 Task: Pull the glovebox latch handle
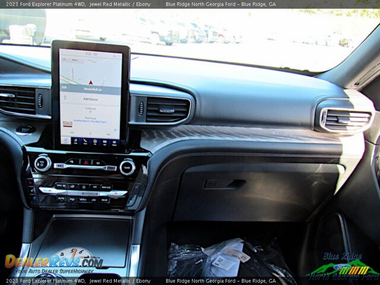tap(225, 184)
